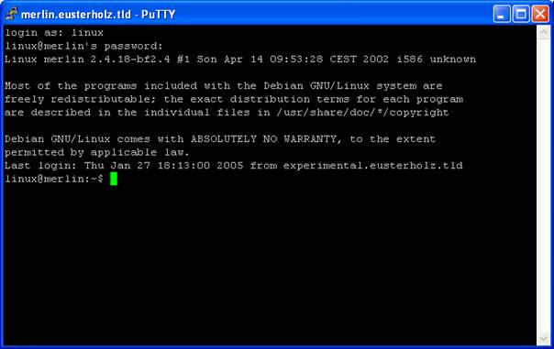The height and width of the screenshot is (349, 554).
Task: Click the 'login as: linux' line
Action: click(54, 33)
